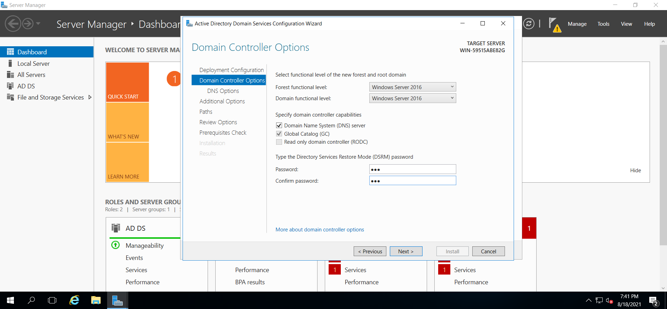Open the Forest functional level dropdown
The height and width of the screenshot is (309, 667).
412,87
